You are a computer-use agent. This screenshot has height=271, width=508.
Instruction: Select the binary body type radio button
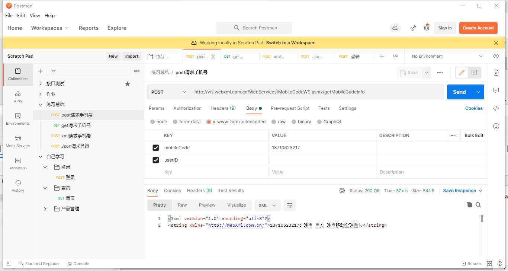coord(294,122)
